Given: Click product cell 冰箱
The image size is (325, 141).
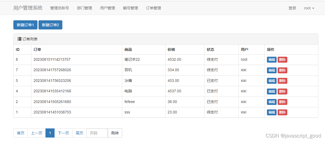Looking at the screenshot, I should (128, 81).
